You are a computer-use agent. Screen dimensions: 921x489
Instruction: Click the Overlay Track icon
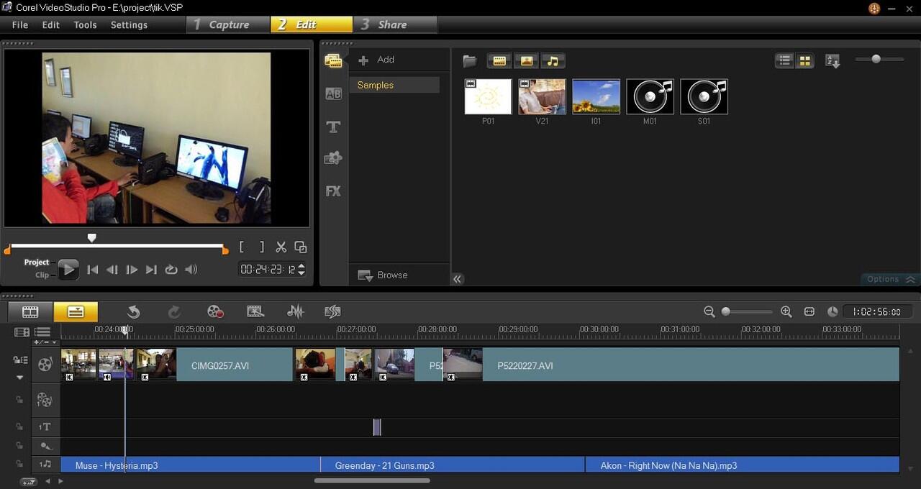[x=45, y=400]
